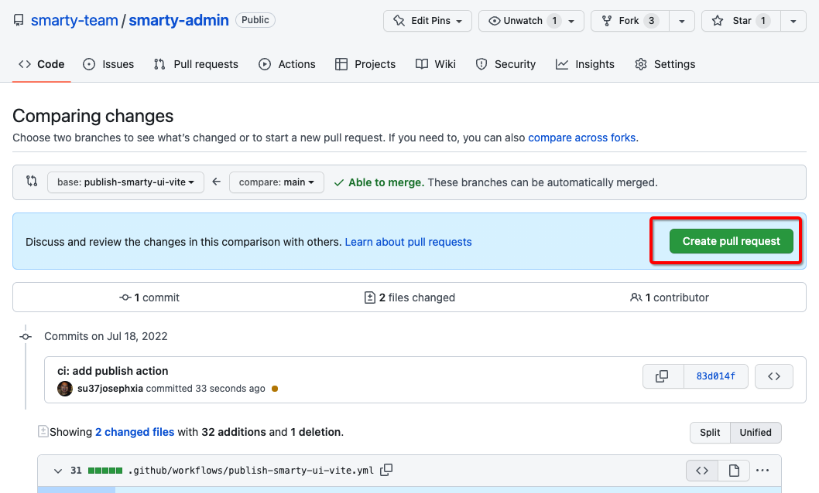Open the compare: main branch dropdown

coord(276,182)
